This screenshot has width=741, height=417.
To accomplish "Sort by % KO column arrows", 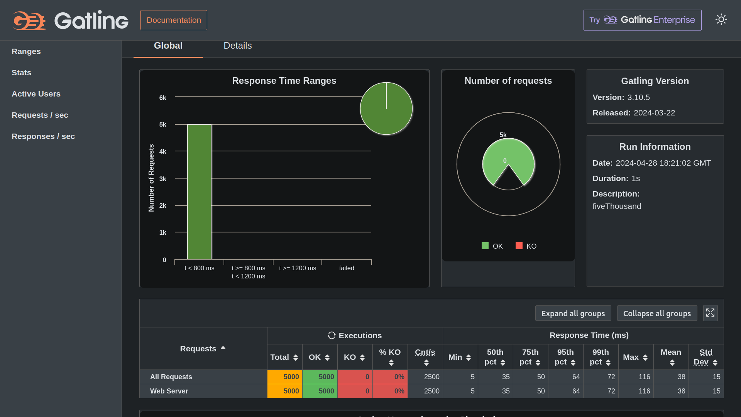I will click(391, 363).
